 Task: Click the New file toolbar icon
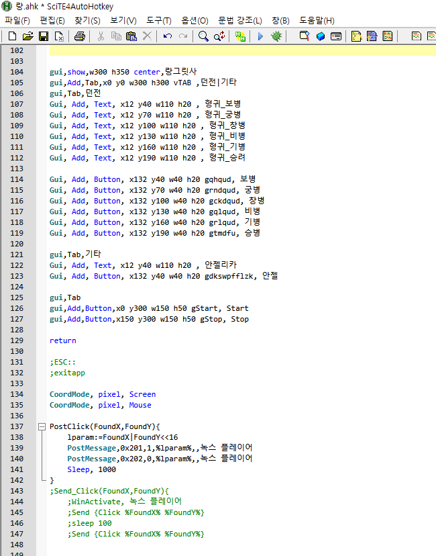click(x=12, y=36)
